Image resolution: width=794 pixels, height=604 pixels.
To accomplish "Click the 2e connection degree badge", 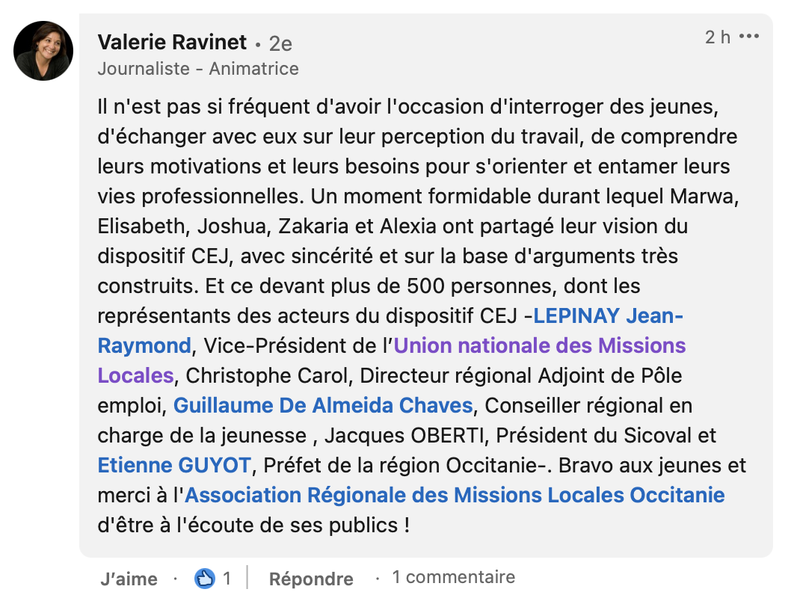I will [280, 43].
